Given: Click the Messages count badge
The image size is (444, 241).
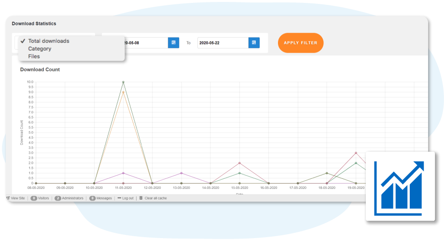Looking at the screenshot, I should (x=92, y=198).
